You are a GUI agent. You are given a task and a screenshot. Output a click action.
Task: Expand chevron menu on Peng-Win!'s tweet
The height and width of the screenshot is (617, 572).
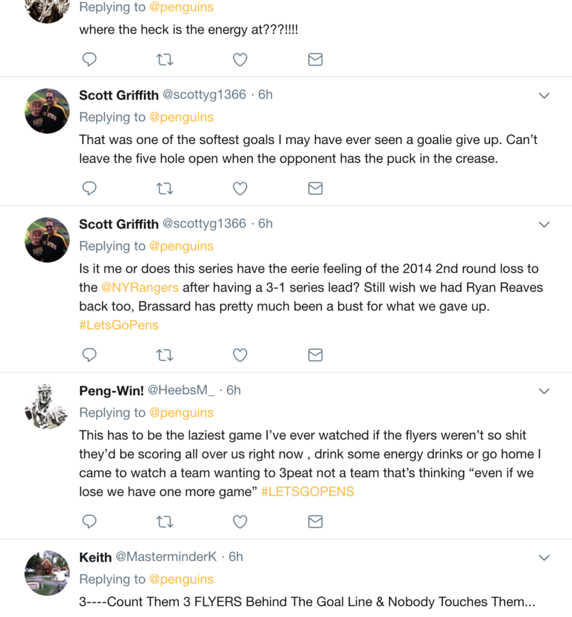[x=544, y=391]
